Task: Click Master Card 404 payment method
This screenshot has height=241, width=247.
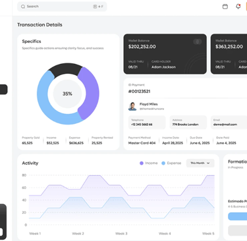Action: (x=142, y=143)
